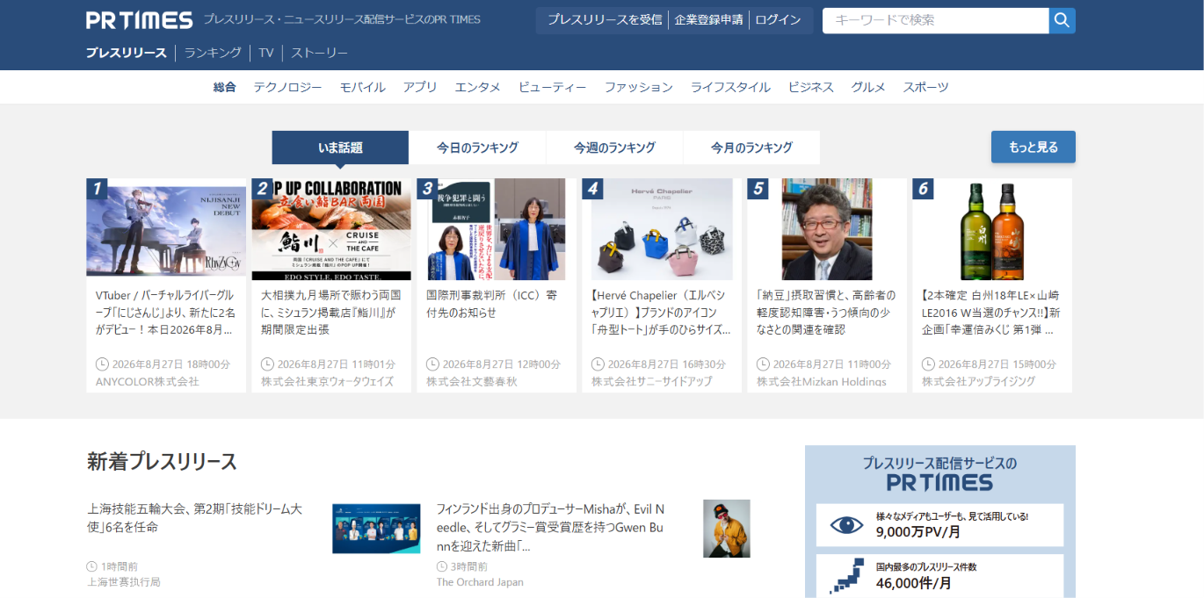This screenshot has width=1204, height=598.
Task: Open the 大相撲九月場所 article title
Action: click(x=331, y=313)
